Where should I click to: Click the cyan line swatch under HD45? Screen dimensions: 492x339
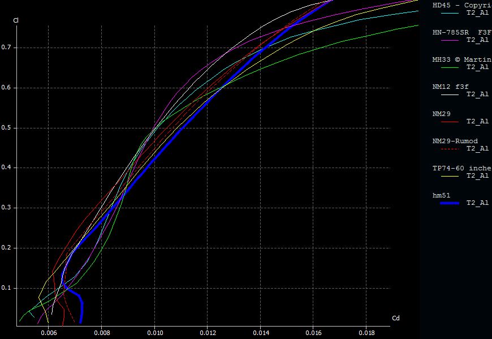[x=449, y=13]
